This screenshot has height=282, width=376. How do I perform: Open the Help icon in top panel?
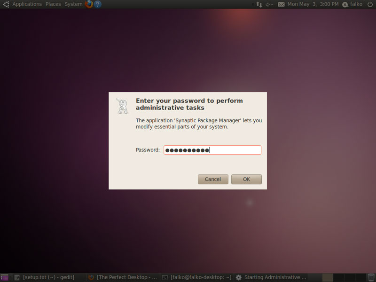tap(98, 4)
